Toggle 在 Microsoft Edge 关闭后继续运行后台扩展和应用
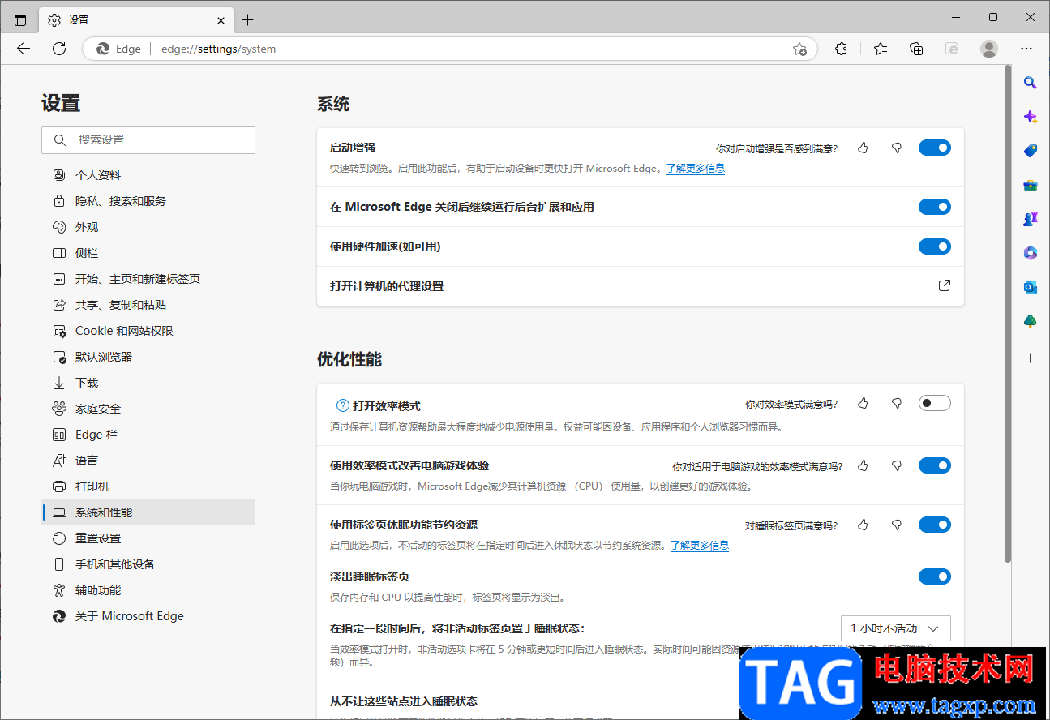Viewport: 1050px width, 720px height. (x=934, y=207)
